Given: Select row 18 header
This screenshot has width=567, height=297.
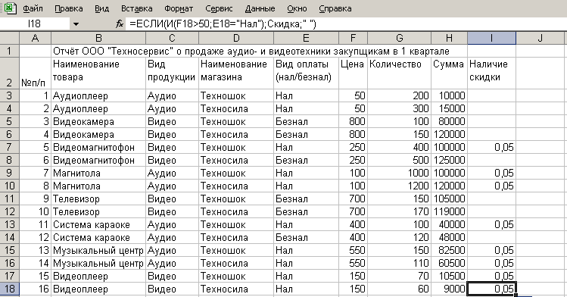Looking at the screenshot, I should 9,289.
